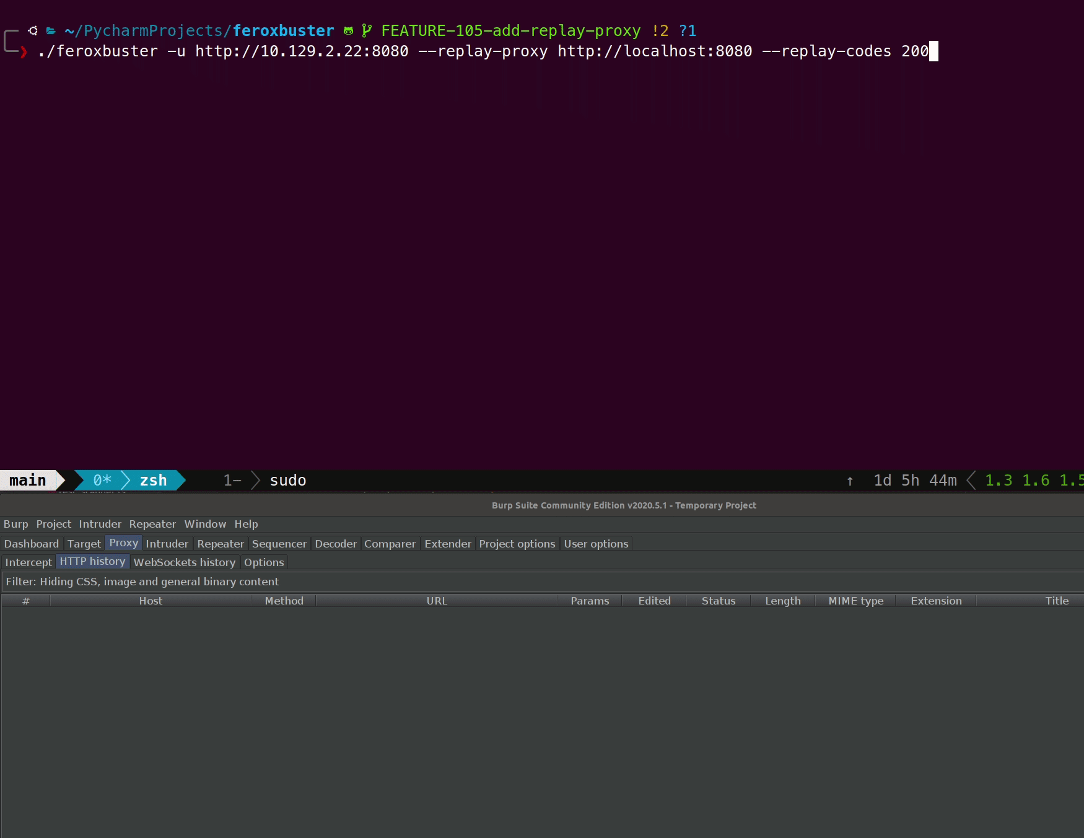This screenshot has width=1084, height=838.
Task: Switch to the Intruder tool tab
Action: pos(167,544)
